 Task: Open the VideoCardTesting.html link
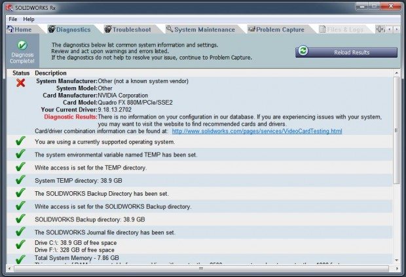(x=257, y=131)
